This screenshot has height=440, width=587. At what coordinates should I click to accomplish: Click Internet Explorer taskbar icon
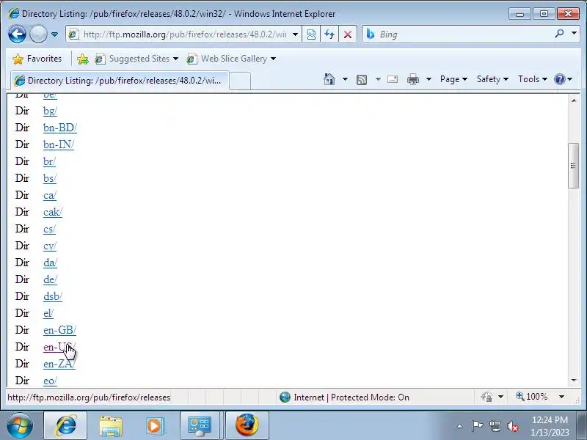(x=66, y=425)
